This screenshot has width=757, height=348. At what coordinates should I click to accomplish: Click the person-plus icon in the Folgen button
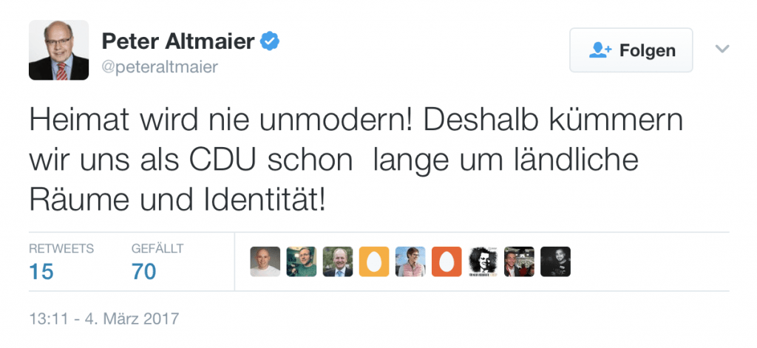coord(600,50)
